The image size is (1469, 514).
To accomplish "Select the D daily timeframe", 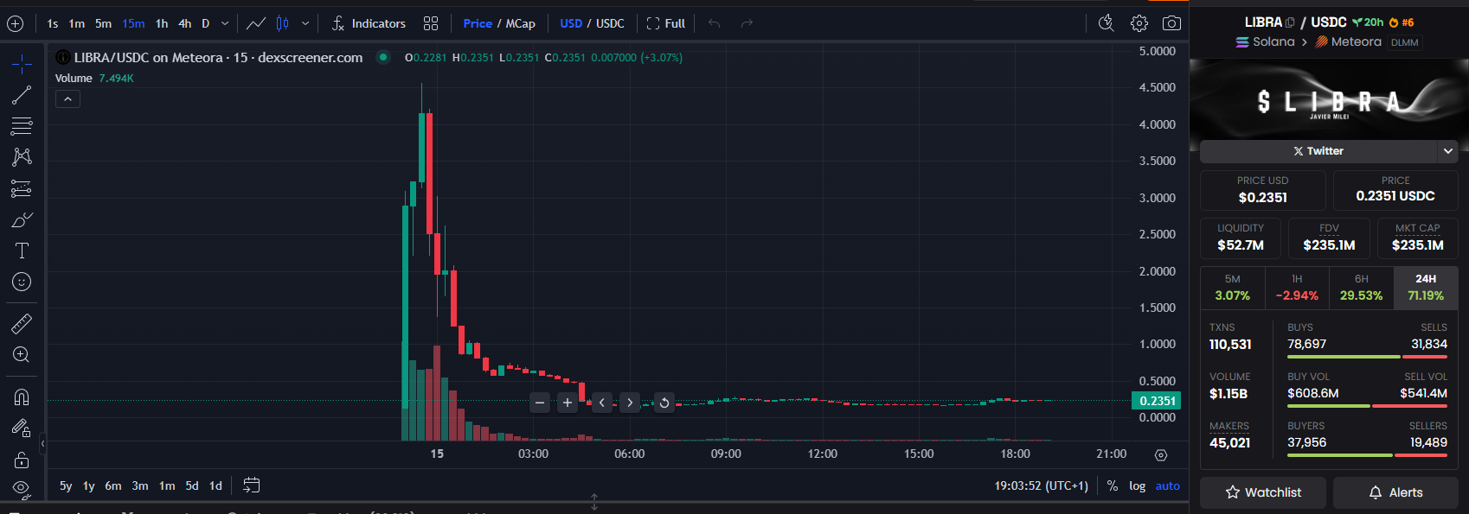I will click(206, 23).
